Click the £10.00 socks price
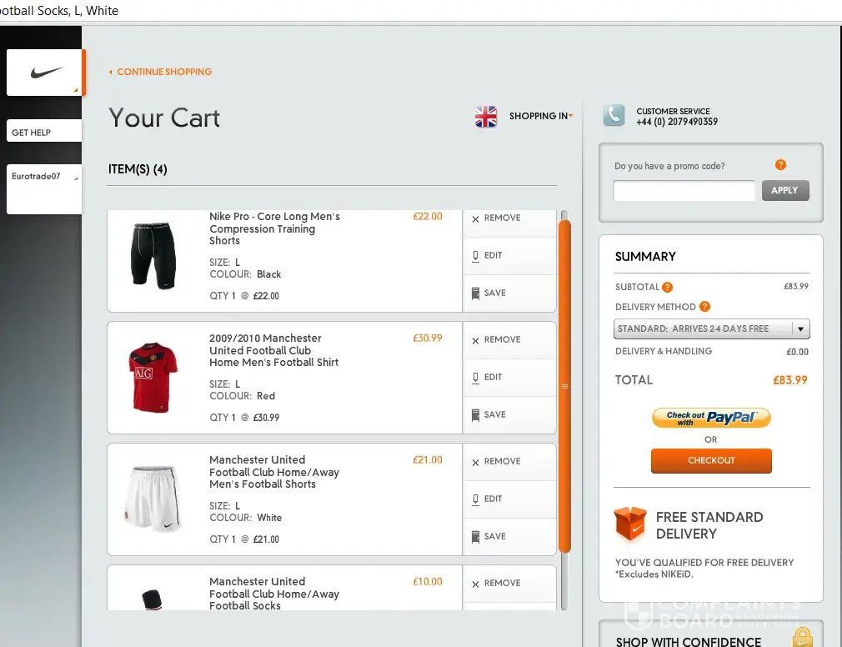This screenshot has width=842, height=647. click(x=428, y=581)
